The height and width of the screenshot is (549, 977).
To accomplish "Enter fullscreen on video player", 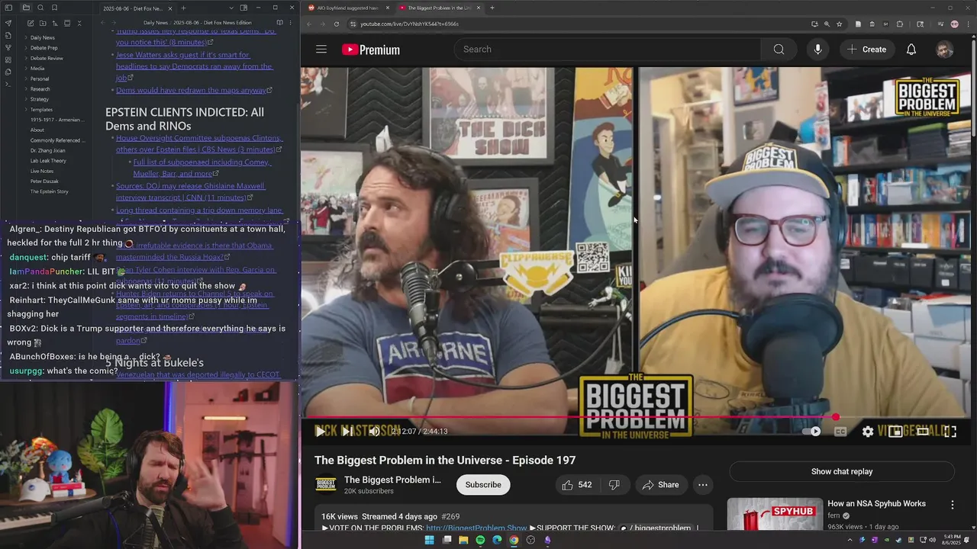I will (x=950, y=432).
